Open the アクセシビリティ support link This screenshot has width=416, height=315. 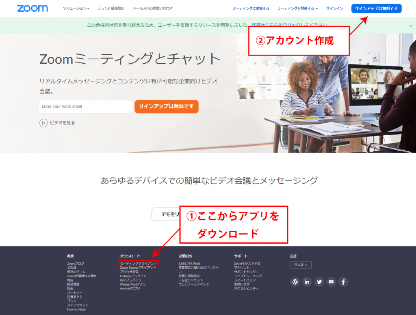(x=246, y=289)
